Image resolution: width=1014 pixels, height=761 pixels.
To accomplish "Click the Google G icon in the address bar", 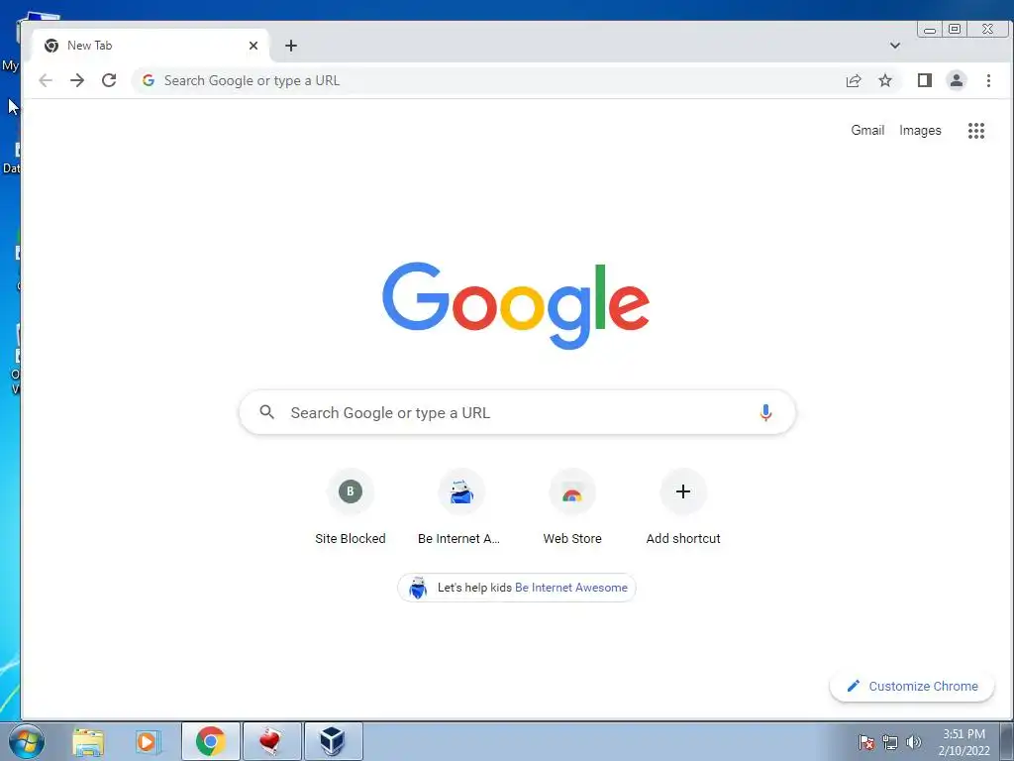I will pos(149,80).
